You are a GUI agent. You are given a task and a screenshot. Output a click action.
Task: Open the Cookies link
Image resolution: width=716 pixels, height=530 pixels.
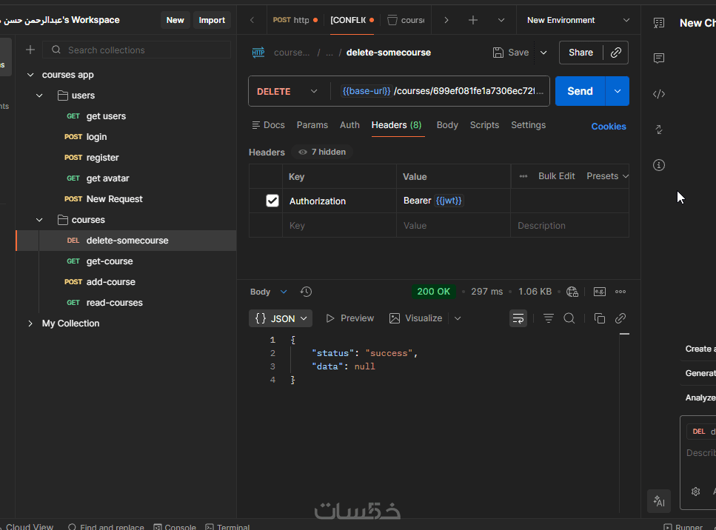pos(608,127)
